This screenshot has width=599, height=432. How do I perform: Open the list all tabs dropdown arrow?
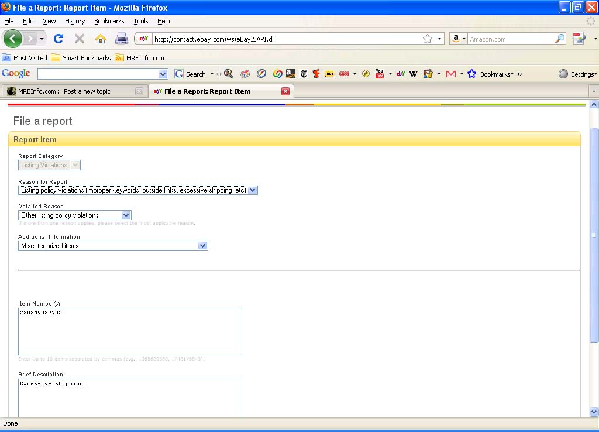[x=594, y=91]
